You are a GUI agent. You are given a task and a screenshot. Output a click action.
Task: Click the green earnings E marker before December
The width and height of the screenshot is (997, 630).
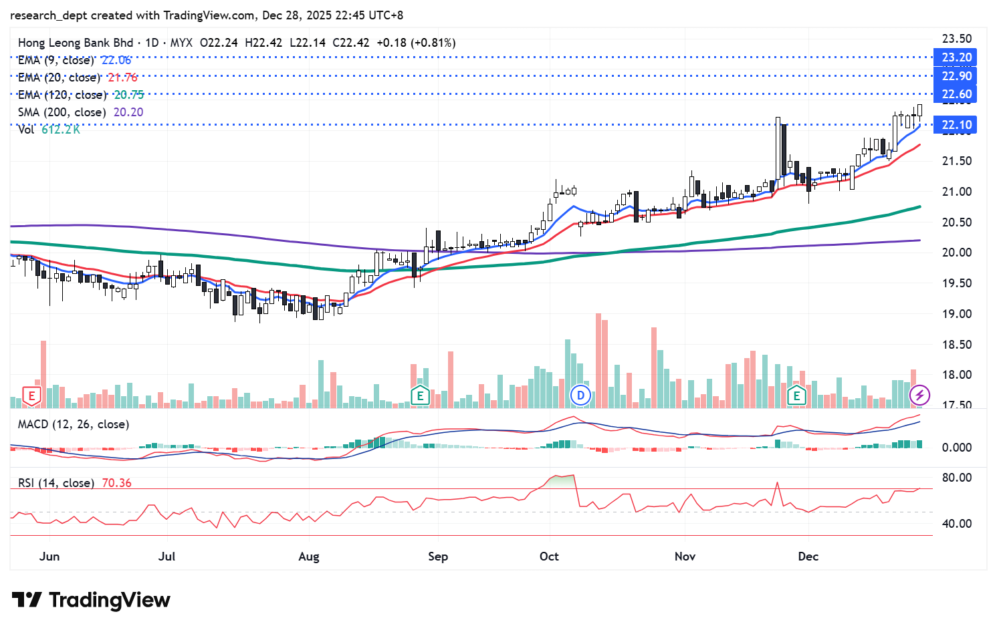click(796, 396)
